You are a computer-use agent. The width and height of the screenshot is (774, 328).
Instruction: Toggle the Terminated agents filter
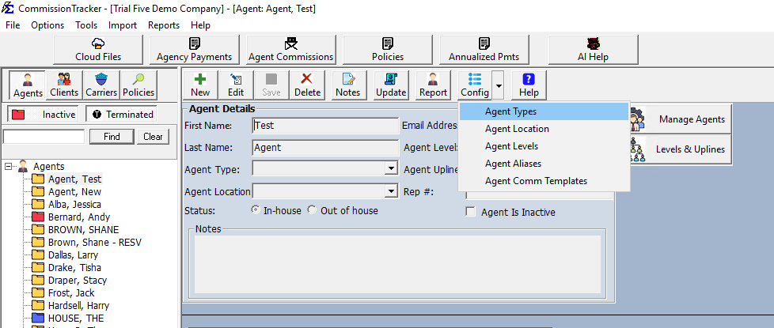121,115
